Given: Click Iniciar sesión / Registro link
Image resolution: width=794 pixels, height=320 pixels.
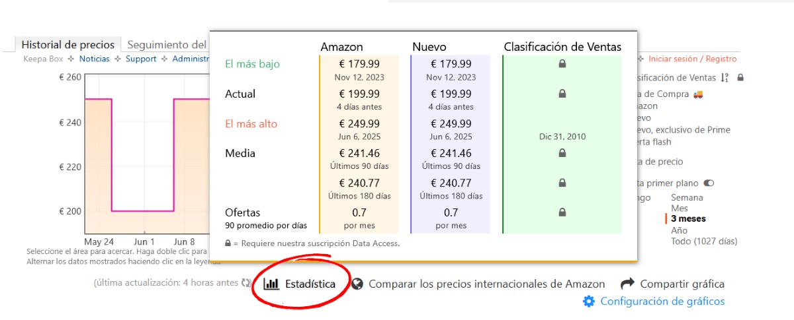Looking at the screenshot, I should (692, 59).
